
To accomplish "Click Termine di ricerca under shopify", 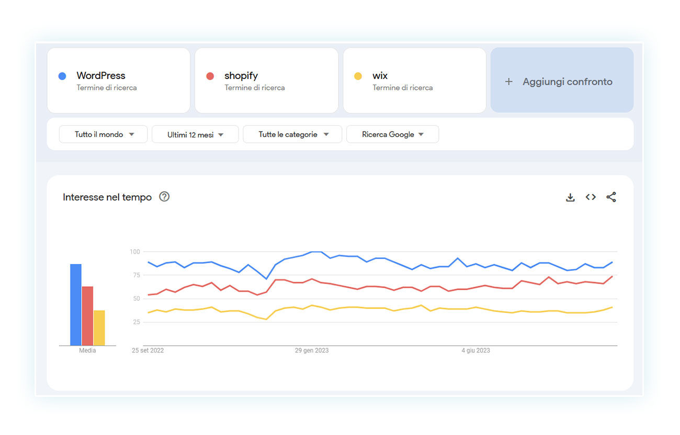I will [x=255, y=88].
